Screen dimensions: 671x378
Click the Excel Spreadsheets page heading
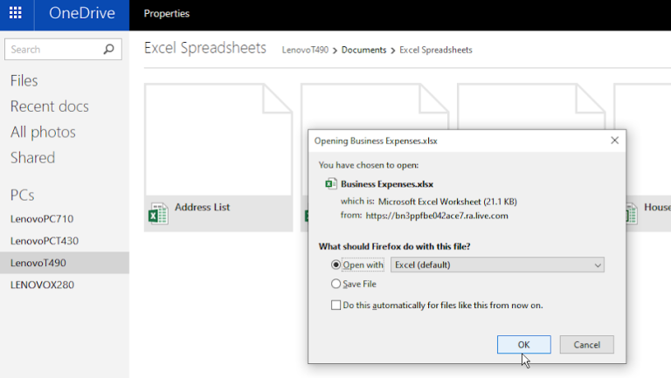point(205,48)
